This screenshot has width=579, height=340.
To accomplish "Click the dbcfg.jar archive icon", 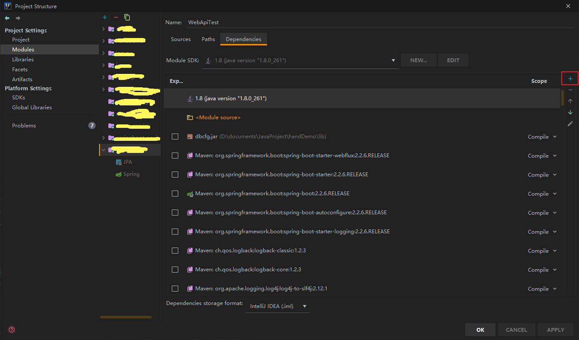I will 190,137.
